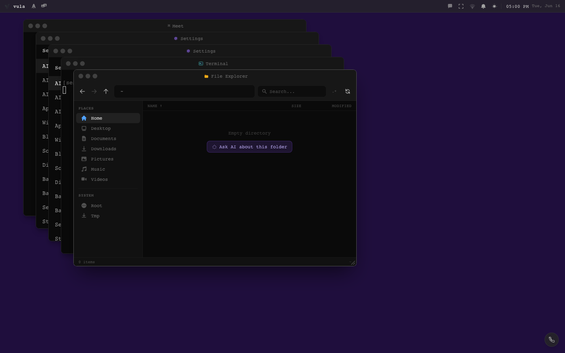Sort by Name column header

155,106
